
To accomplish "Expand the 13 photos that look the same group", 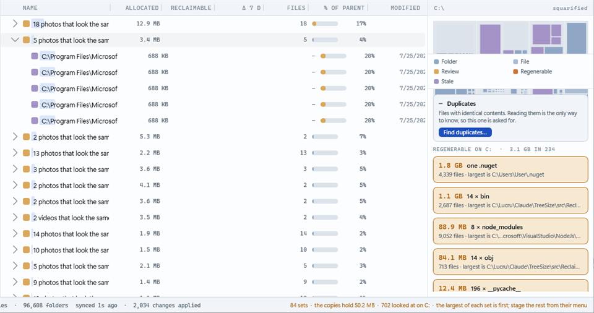I will [15, 153].
